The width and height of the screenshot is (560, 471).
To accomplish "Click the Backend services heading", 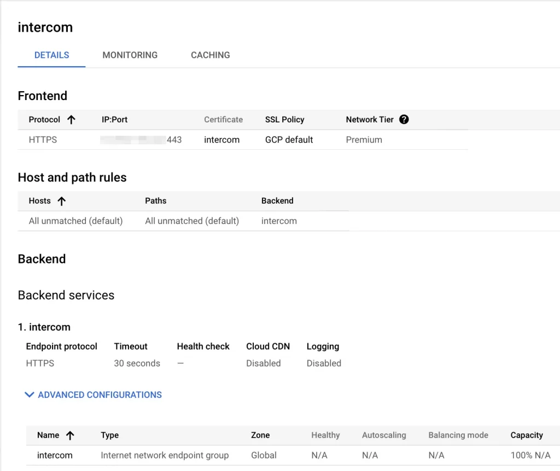I will (66, 295).
